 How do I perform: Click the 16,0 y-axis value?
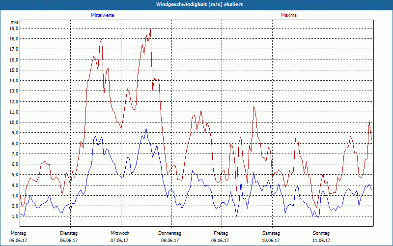(x=14, y=60)
